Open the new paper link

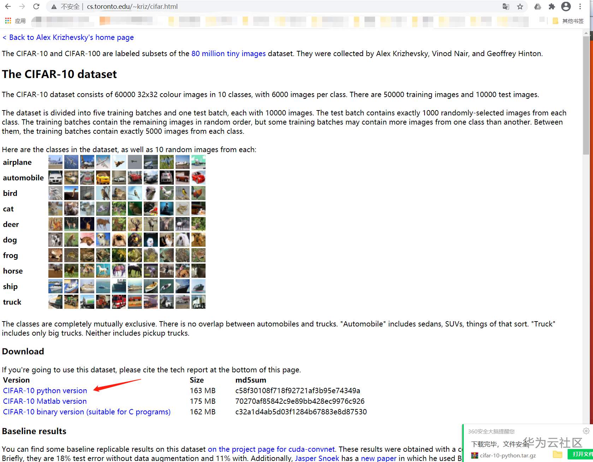point(379,458)
